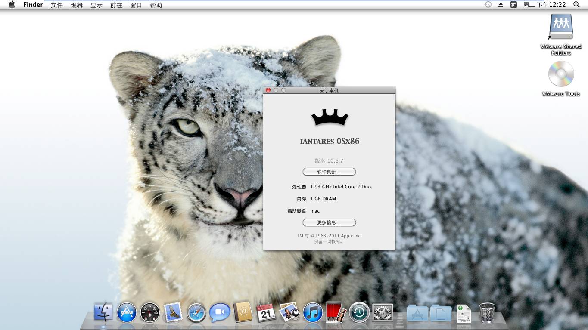Viewport: 588px width, 330px height.
Task: Click the 关于本机 window title bar
Action: pyautogui.click(x=329, y=90)
